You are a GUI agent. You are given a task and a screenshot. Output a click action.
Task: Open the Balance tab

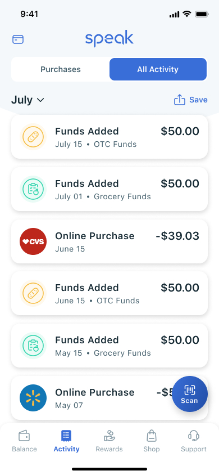click(x=24, y=441)
